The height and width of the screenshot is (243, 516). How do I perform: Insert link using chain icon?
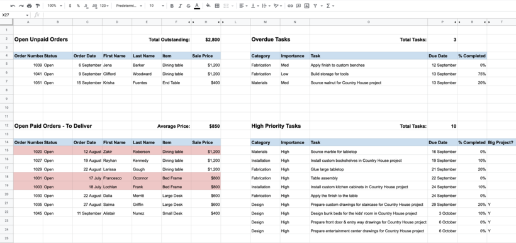pos(290,6)
